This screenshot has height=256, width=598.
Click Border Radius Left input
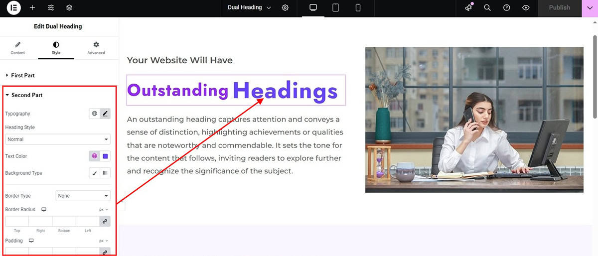click(88, 221)
